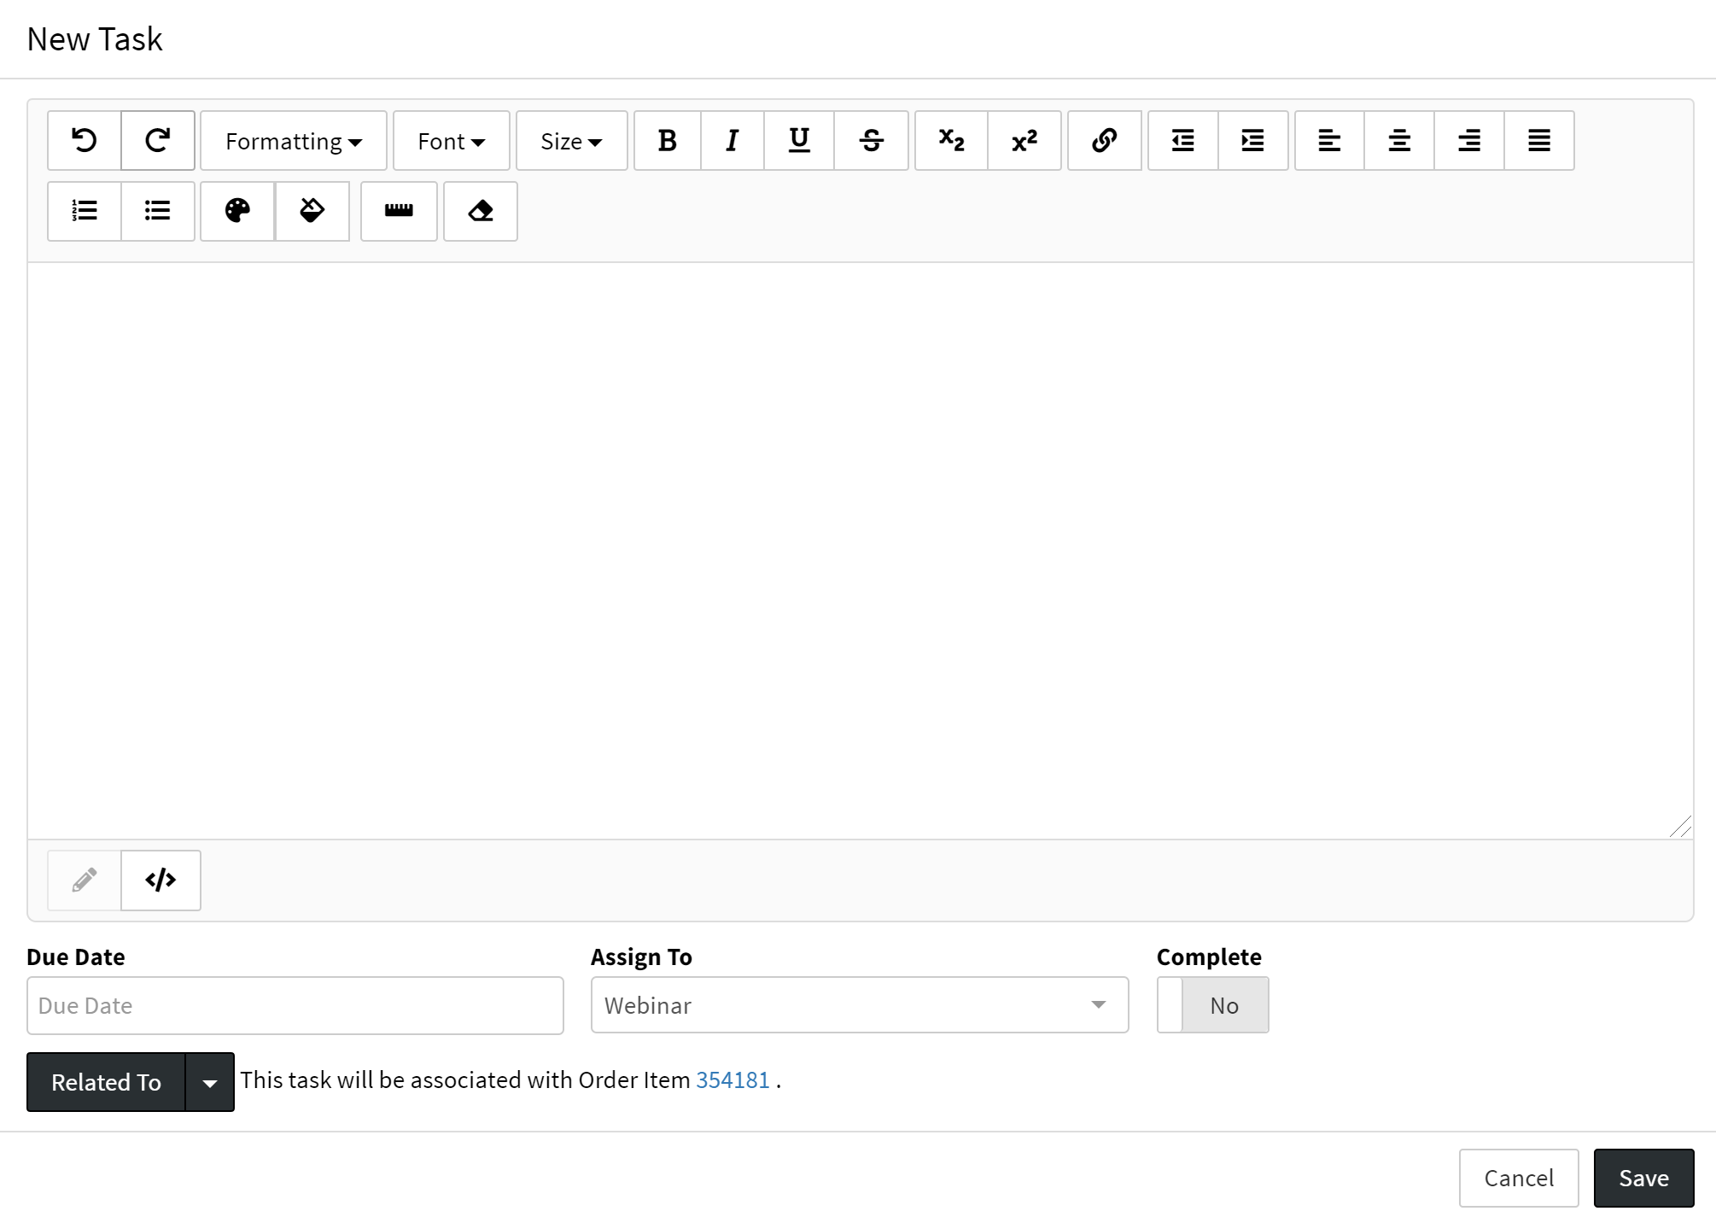Apply strikethrough formatting
1716x1217 pixels.
(871, 140)
